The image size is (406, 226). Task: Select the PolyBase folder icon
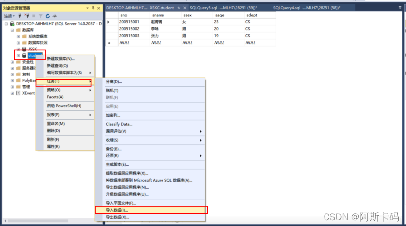click(18, 80)
